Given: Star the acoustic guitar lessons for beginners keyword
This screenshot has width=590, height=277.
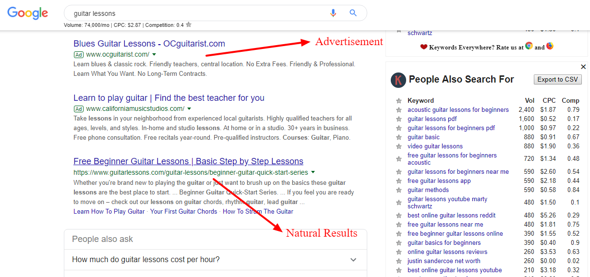Looking at the screenshot, I should click(x=398, y=110).
